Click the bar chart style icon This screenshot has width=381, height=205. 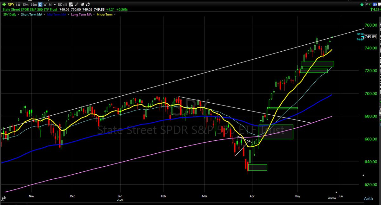[65, 5]
